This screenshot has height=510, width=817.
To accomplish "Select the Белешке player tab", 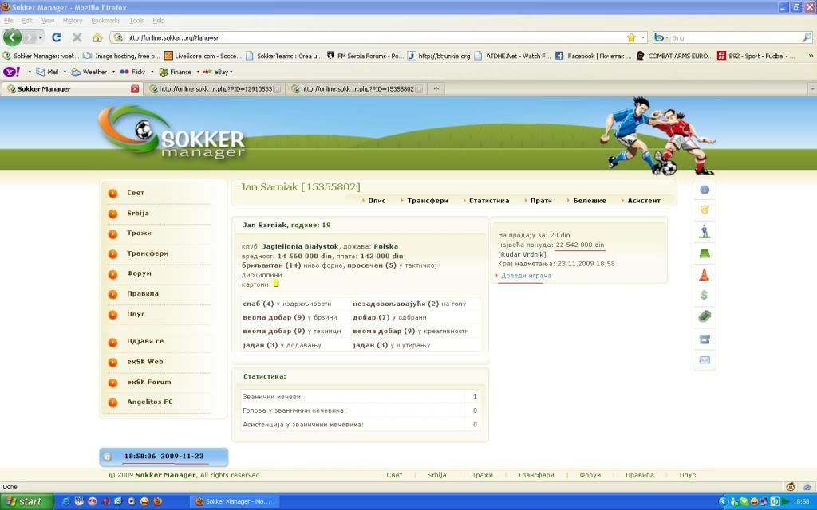I will [x=590, y=201].
